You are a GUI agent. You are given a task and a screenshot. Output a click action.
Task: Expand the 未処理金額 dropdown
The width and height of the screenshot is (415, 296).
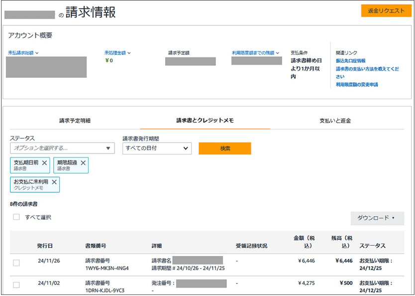[x=117, y=53]
